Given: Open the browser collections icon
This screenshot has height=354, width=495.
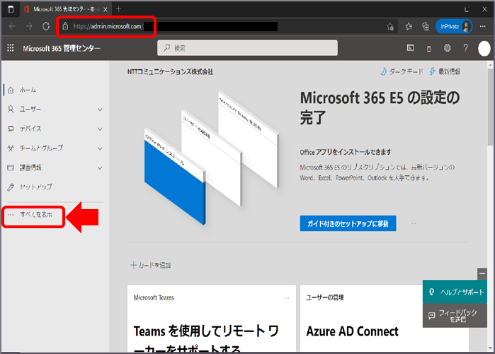Looking at the screenshot, I should pos(426,26).
